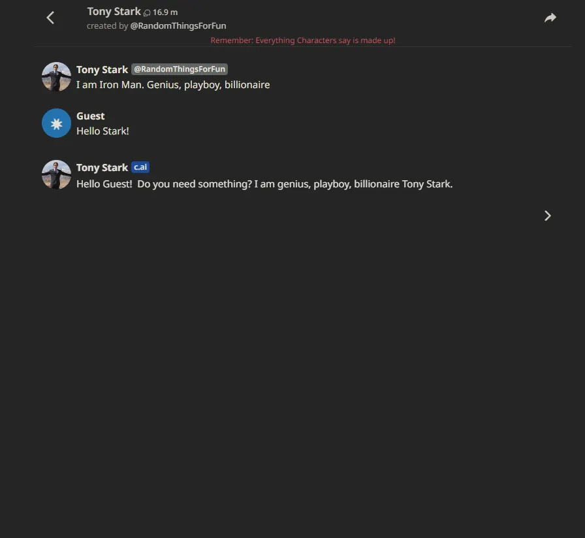Open Tony Stark's avatar in the first message
585x538 pixels.
(56, 76)
